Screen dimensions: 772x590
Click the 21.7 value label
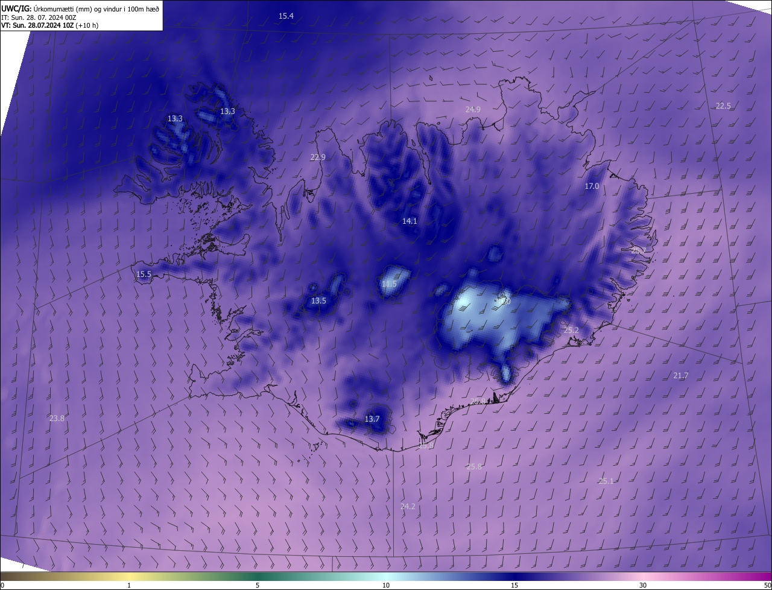tap(680, 376)
